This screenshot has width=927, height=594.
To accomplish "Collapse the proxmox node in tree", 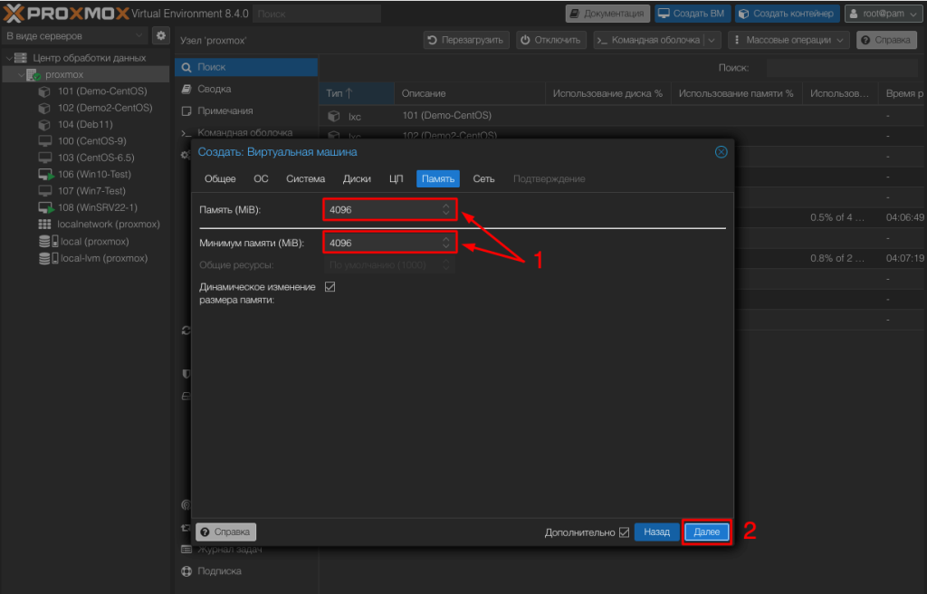I will [x=22, y=75].
